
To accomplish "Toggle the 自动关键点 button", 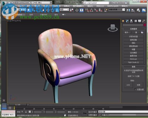I will [93, 112].
